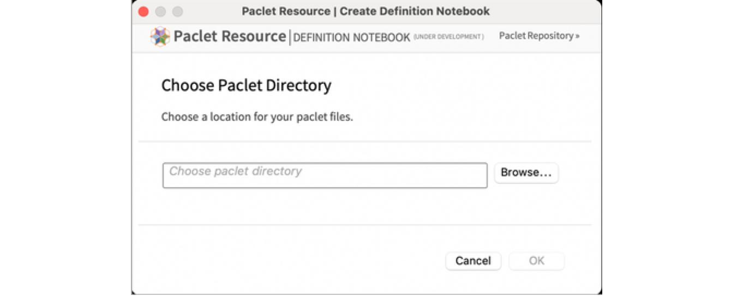The image size is (731, 296).
Task: Click the Paclet Resource logo icon
Action: click(x=160, y=37)
